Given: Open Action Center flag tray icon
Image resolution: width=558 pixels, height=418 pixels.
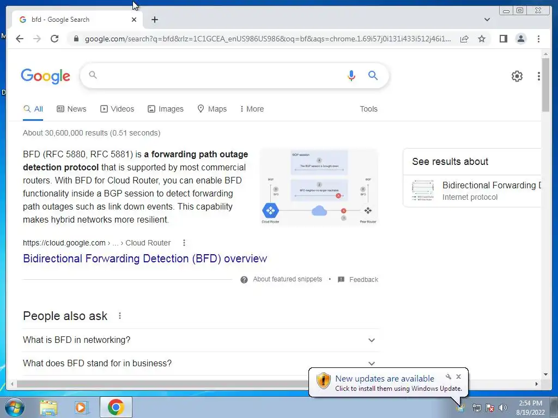Looking at the screenshot, I should point(490,408).
